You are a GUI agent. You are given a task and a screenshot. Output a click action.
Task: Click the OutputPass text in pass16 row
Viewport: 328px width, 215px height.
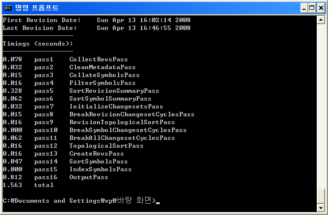point(88,177)
